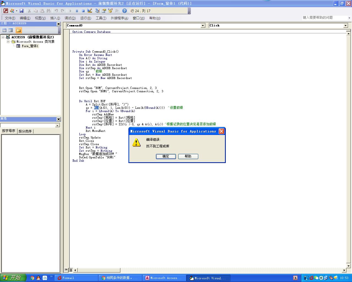Click the code scrollbar right arrow
The width and height of the screenshot is (352, 282).
(x=344, y=270)
